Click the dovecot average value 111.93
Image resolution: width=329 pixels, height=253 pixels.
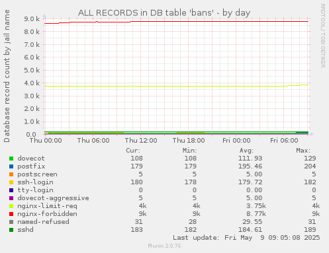pyautogui.click(x=250, y=159)
